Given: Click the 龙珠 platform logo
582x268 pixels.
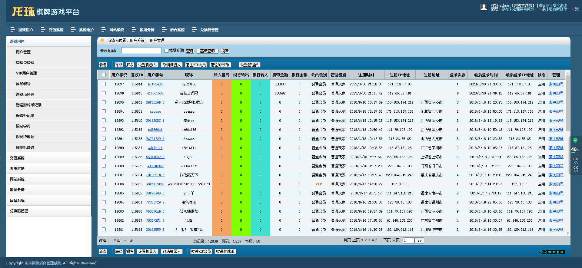Looking at the screenshot, I should [x=45, y=12].
